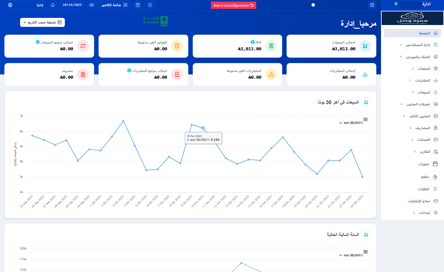444x272 pixels.
Task: Toggle the sidebar collapse icon
Action: (x=372, y=5)
